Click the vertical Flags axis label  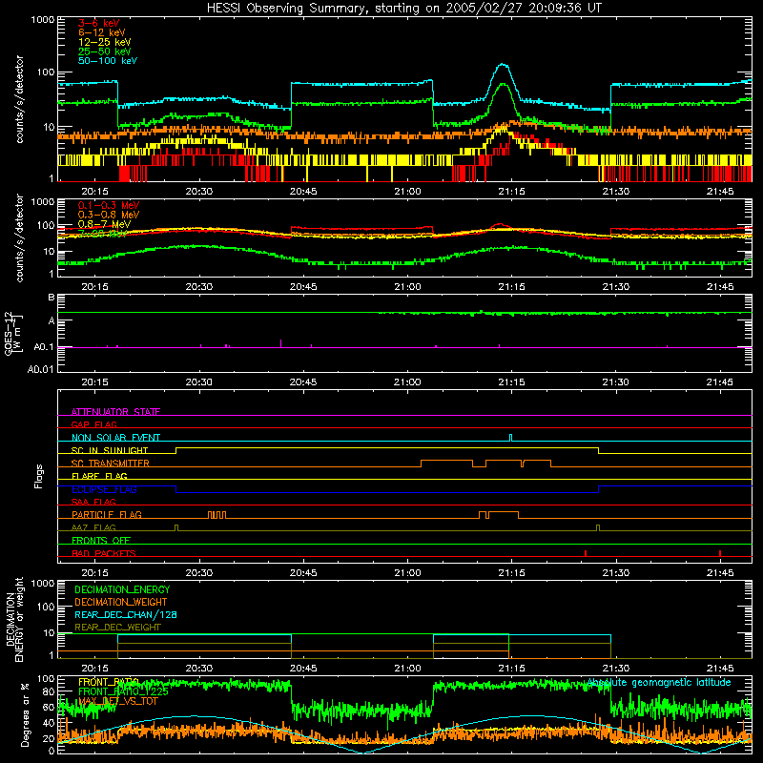[x=39, y=476]
